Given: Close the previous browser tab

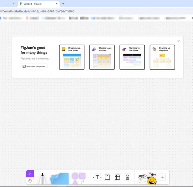Looking at the screenshot, I should click(x=14, y=4).
